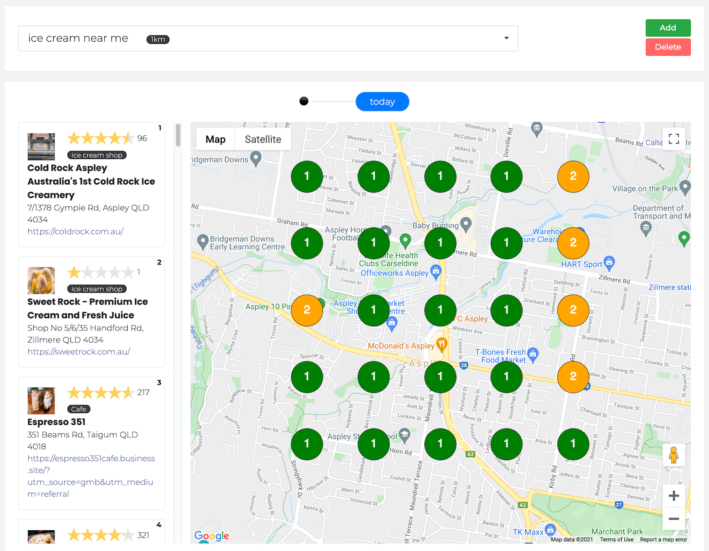Switch to Map view tab
Viewport: 709px width, 551px height.
215,139
